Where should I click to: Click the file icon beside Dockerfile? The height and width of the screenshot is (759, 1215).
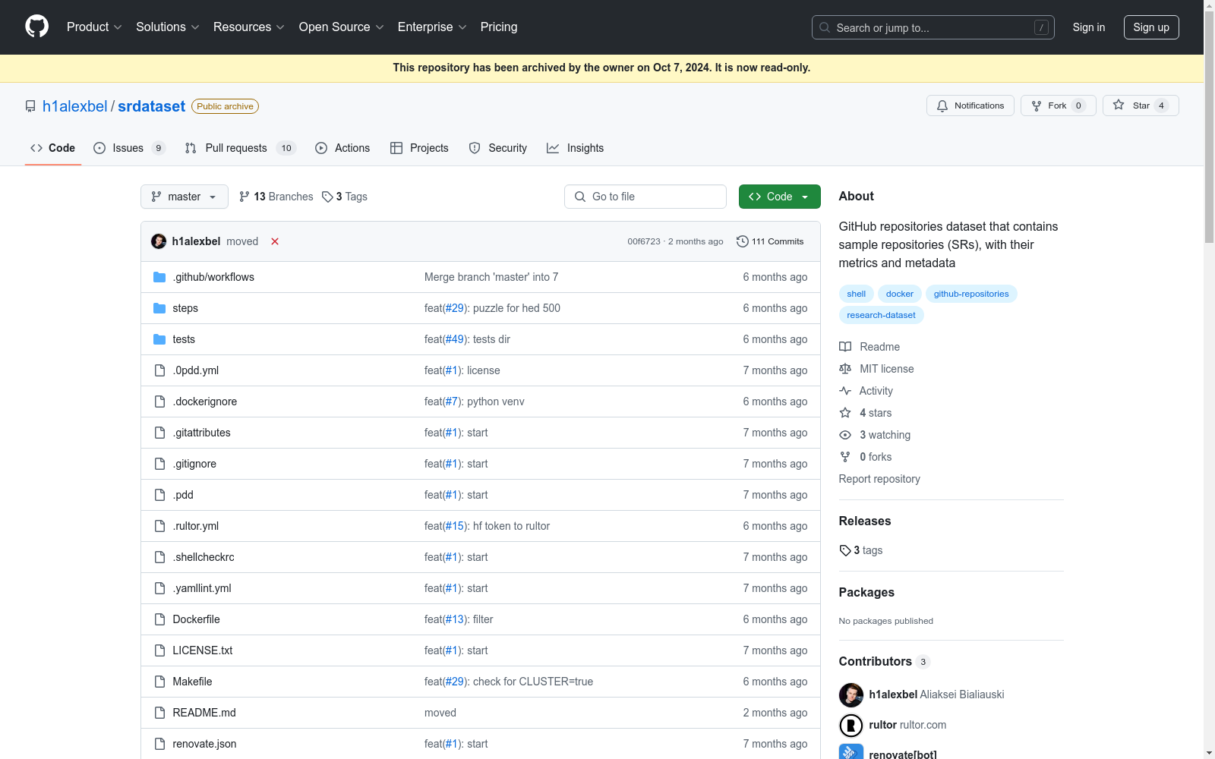tap(159, 619)
